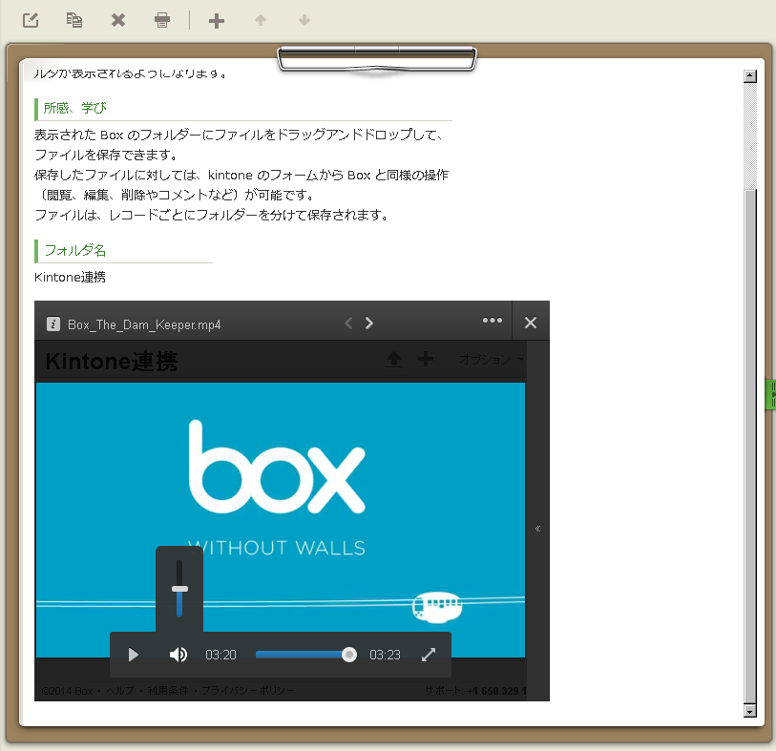Go to previous record with up arrow
The image size is (776, 751).
click(x=261, y=20)
